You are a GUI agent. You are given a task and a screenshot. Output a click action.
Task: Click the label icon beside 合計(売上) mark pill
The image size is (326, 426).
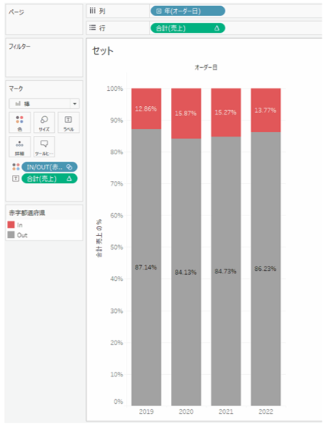(16, 179)
